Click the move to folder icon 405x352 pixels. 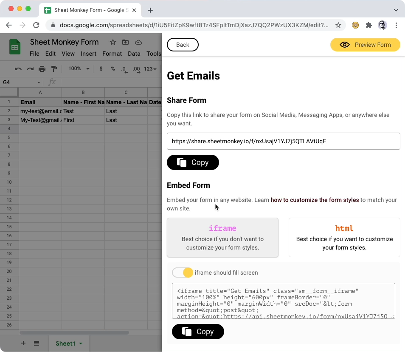[x=125, y=42]
